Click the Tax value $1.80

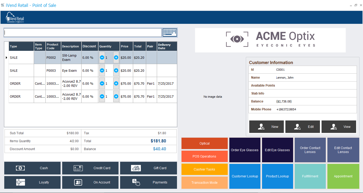[162, 133]
